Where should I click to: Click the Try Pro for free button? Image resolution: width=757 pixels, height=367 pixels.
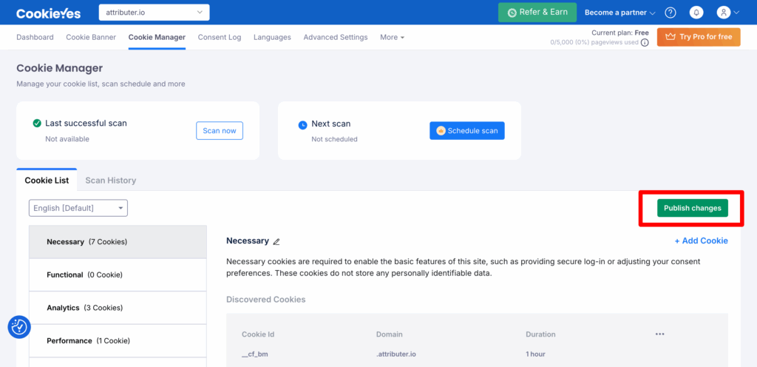[699, 37]
